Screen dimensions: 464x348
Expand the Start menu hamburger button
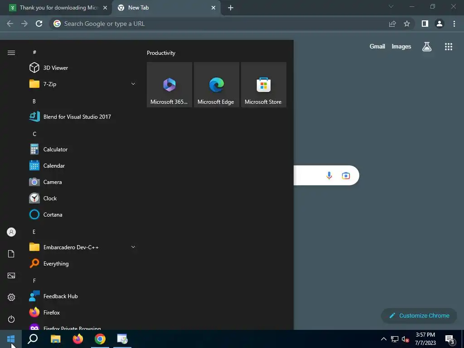click(x=11, y=53)
